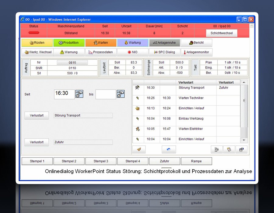Activate the Anlagenruhe button
The width and height of the screenshot is (274, 213).
tap(164, 43)
